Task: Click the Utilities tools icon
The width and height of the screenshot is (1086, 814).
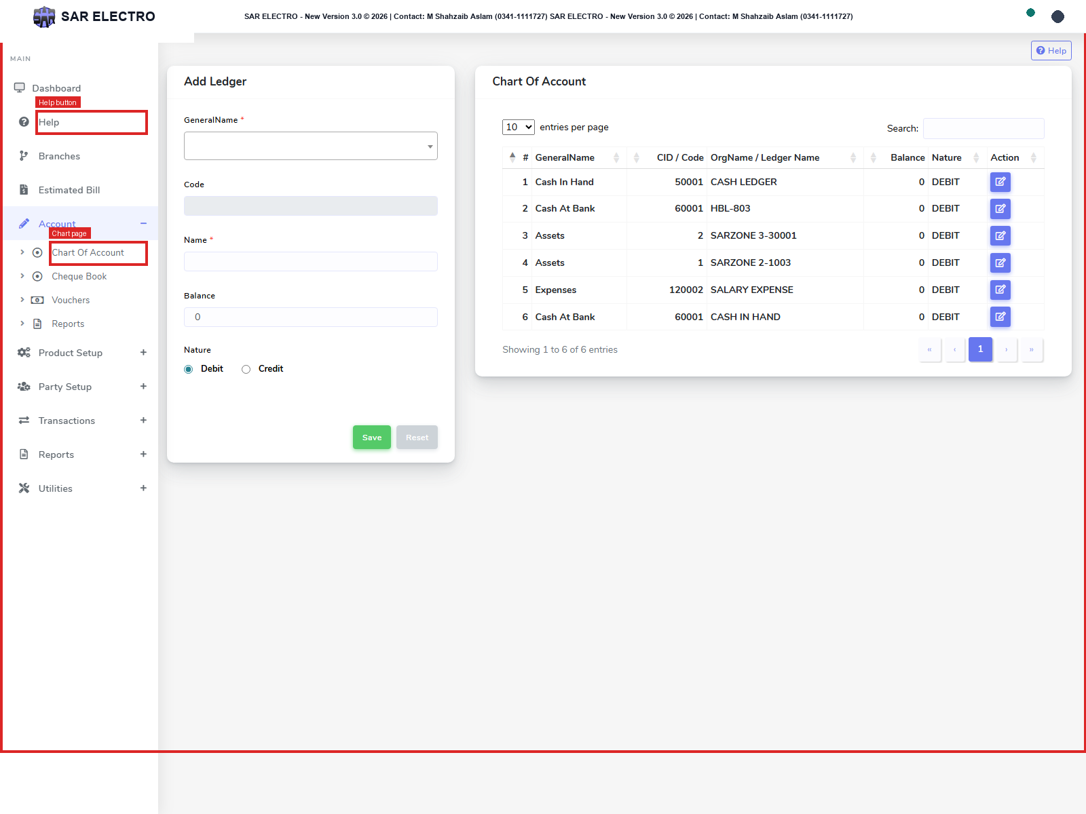Action: tap(24, 488)
